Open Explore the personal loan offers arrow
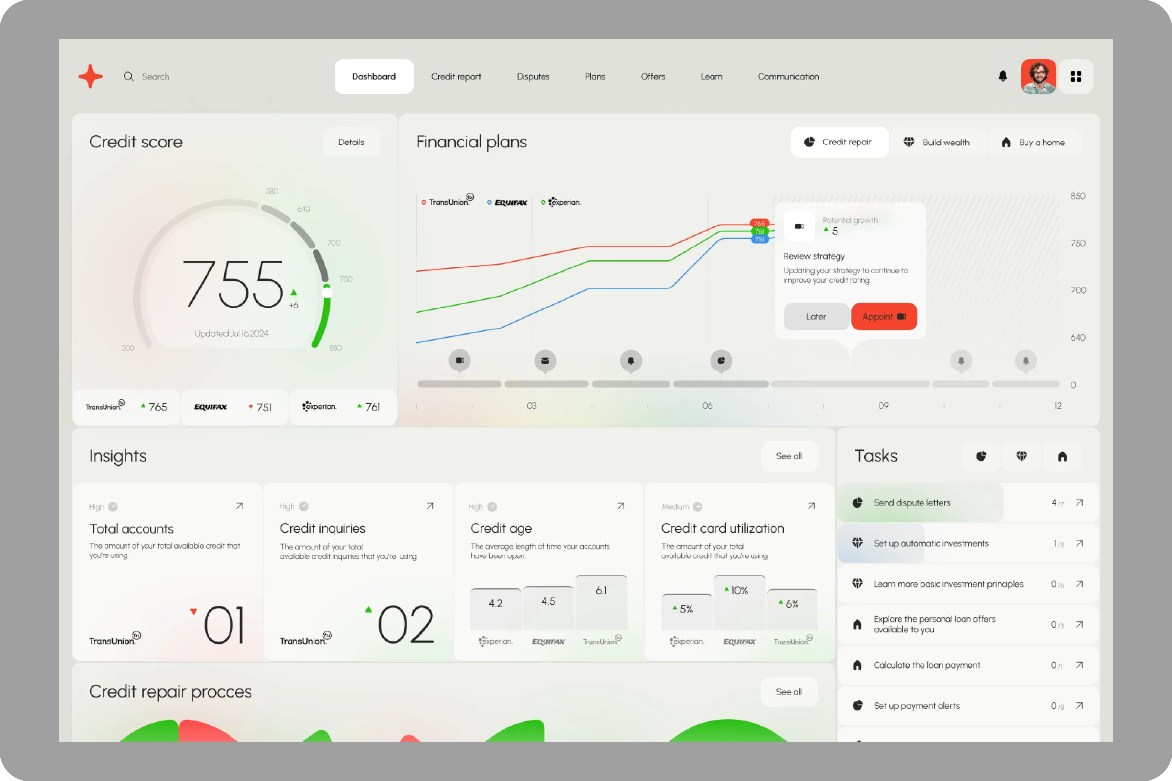Screen dimensions: 1172x781 (x=1079, y=625)
